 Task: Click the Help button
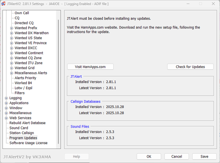click(76, 156)
